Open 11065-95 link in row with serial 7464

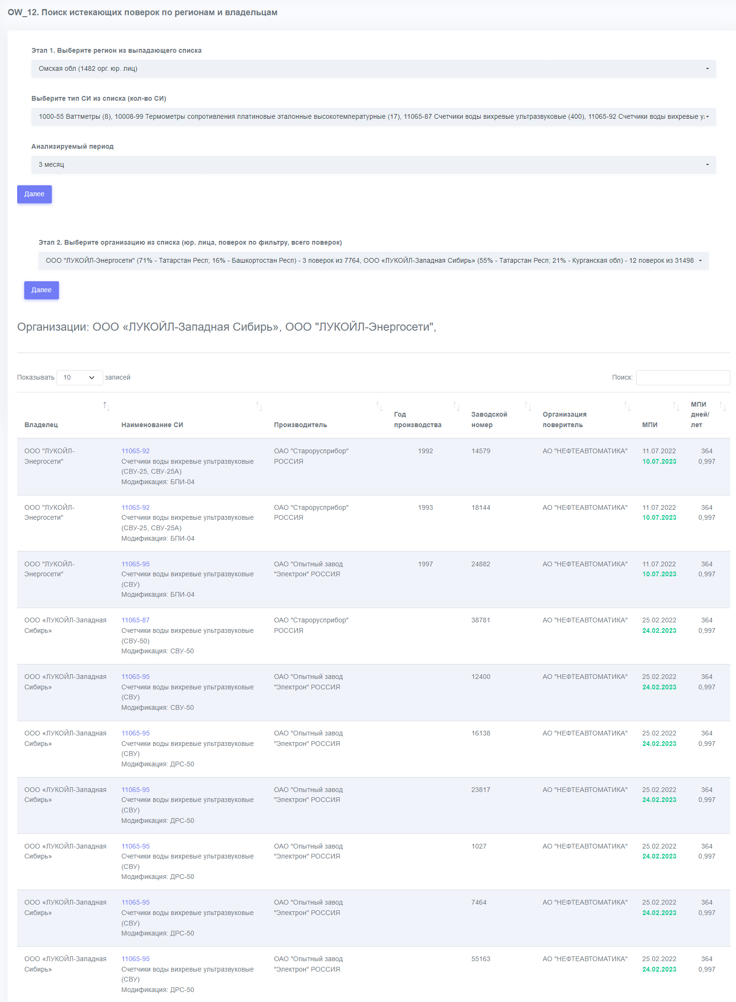tap(136, 903)
